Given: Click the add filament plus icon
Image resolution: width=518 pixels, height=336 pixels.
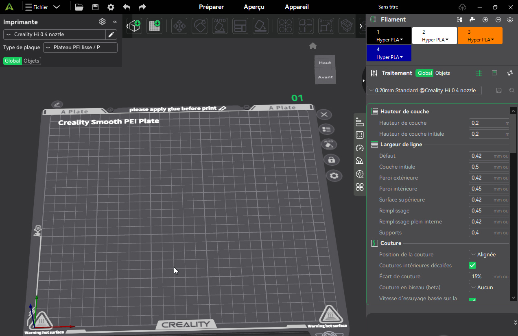Looking at the screenshot, I should coord(485,20).
